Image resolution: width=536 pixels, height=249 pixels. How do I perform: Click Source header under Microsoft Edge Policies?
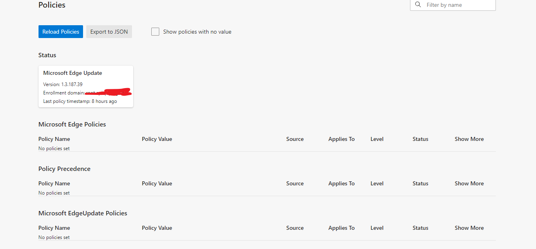pos(295,139)
